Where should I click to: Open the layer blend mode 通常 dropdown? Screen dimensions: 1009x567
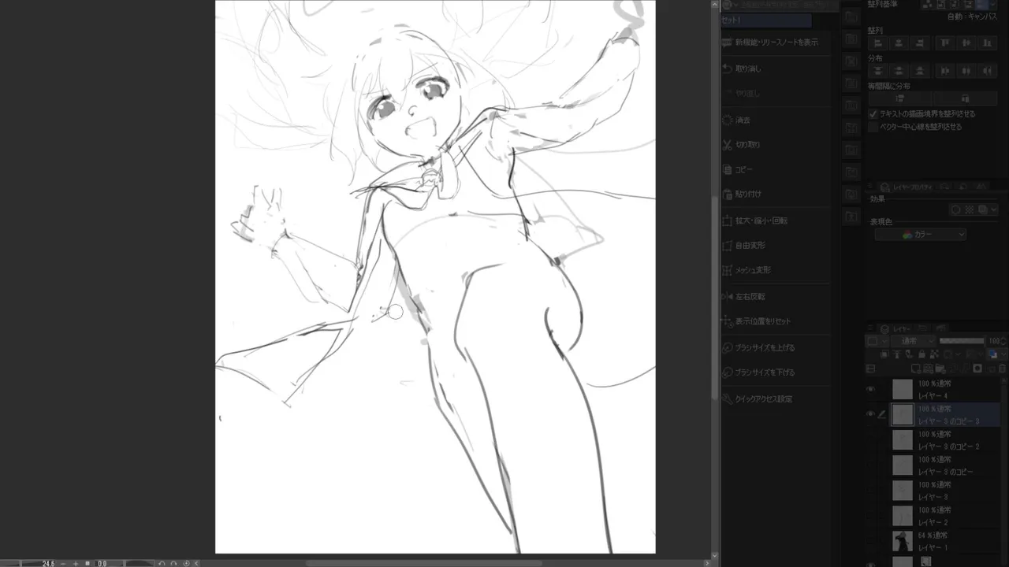(913, 341)
